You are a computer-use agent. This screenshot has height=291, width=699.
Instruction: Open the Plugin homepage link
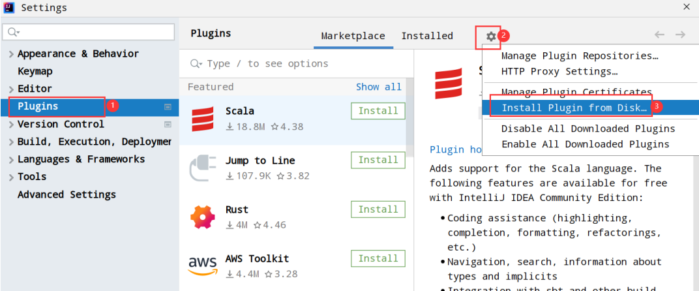tap(454, 149)
